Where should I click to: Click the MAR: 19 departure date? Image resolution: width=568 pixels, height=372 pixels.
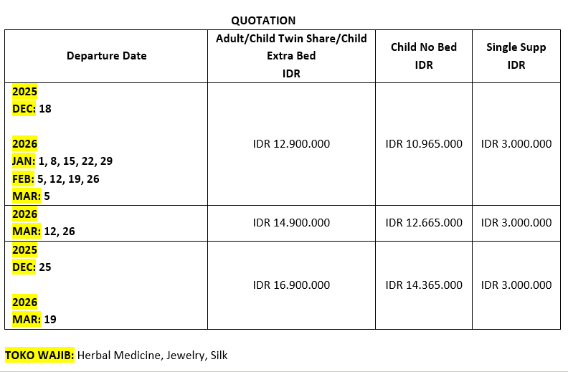(34, 319)
